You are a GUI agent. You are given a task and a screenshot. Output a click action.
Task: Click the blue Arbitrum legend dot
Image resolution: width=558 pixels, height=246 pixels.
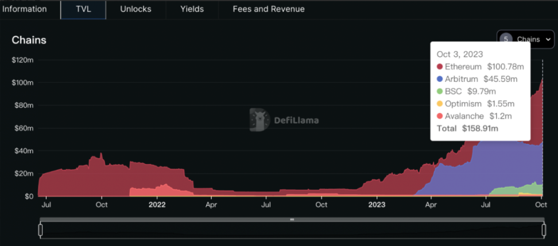[440, 79]
